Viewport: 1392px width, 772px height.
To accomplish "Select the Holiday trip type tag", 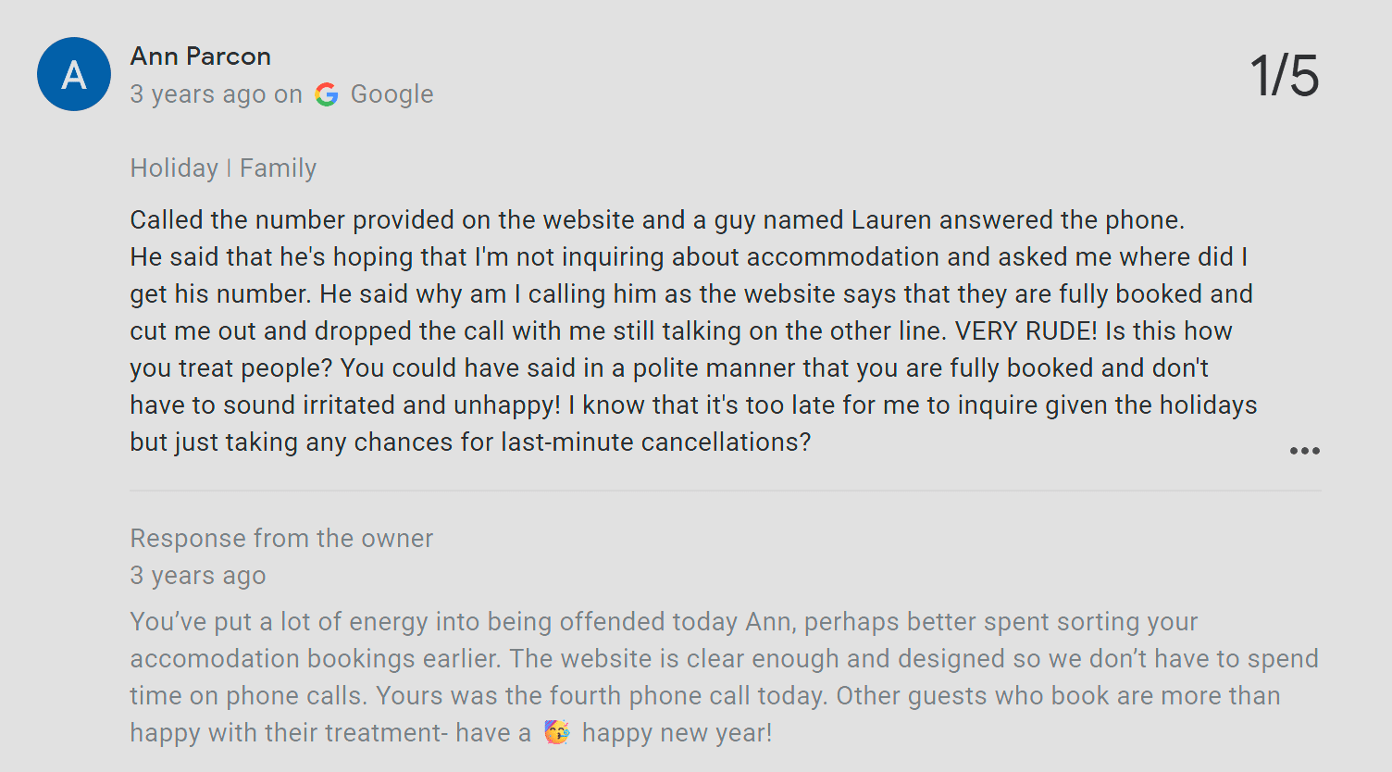I will (174, 168).
